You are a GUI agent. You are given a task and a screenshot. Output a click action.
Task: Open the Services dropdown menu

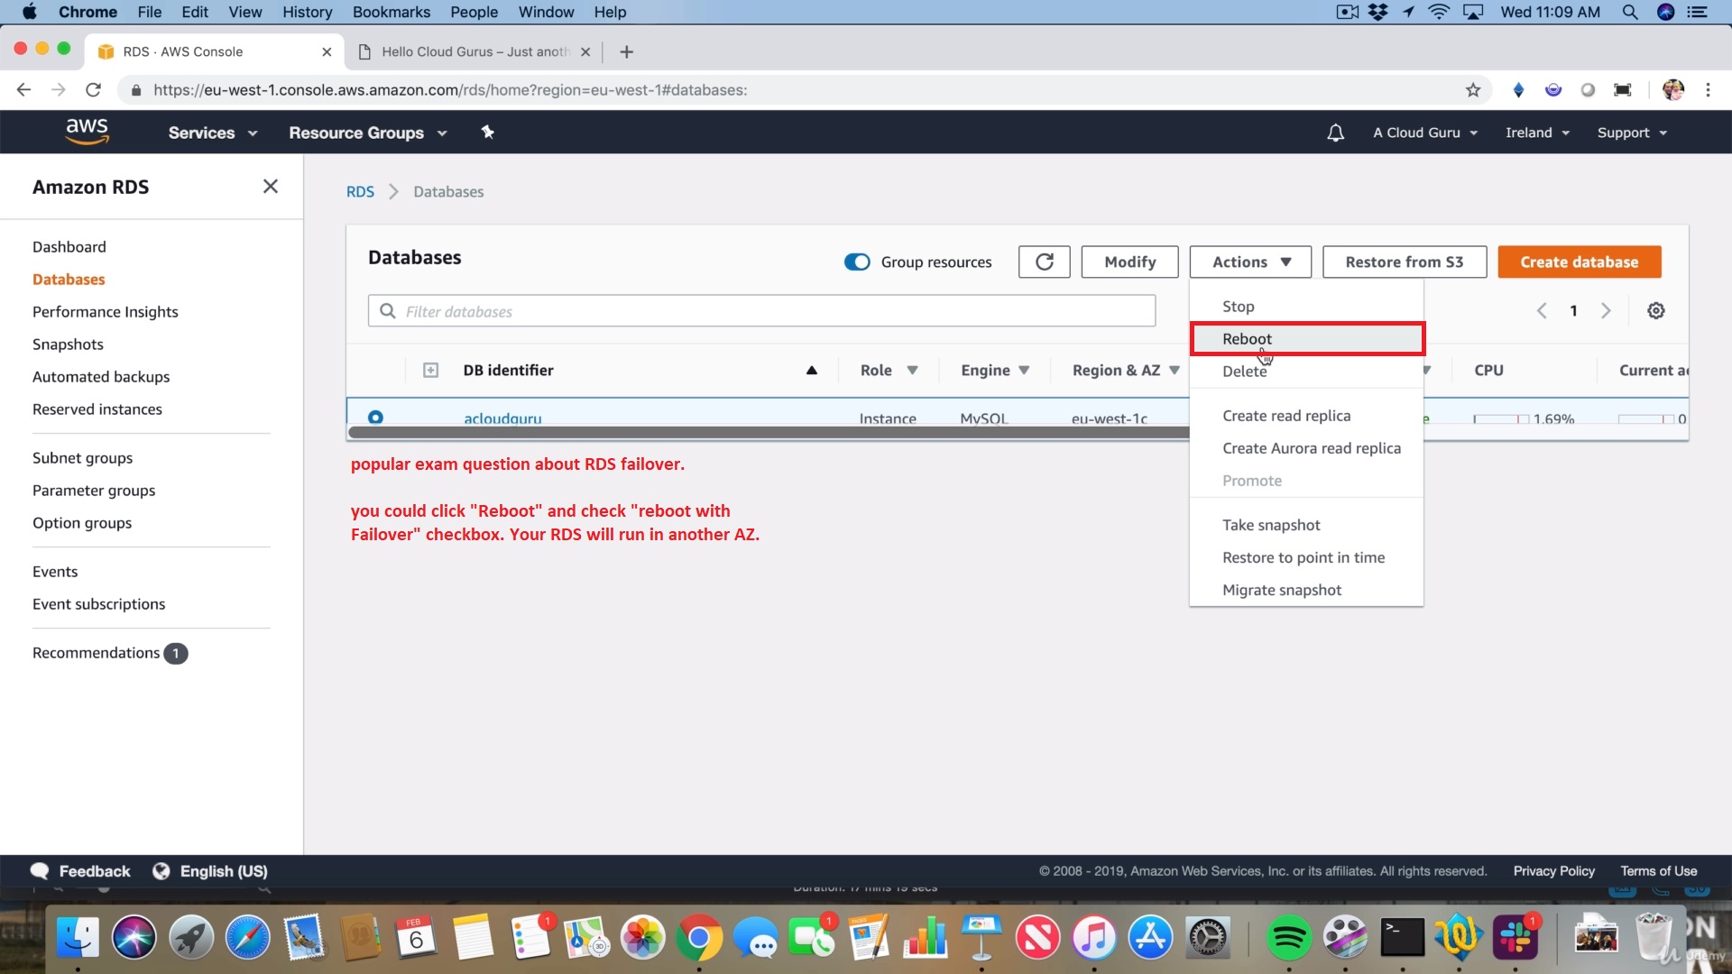pos(212,133)
